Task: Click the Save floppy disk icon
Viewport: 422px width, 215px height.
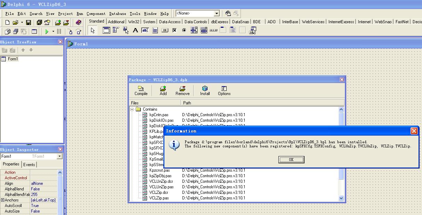Action: pos(29,23)
